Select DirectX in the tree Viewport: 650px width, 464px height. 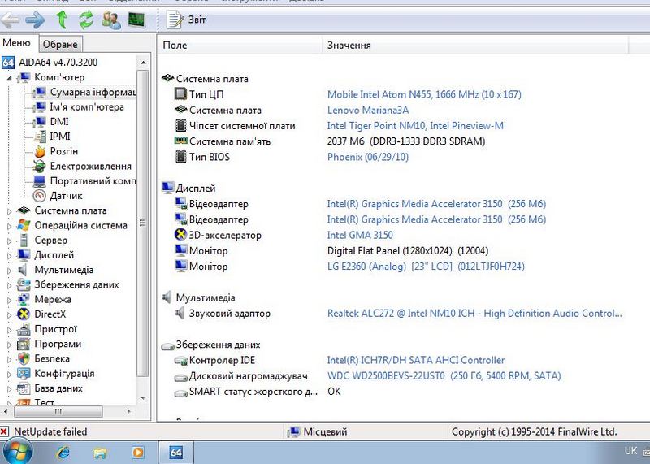tap(50, 314)
